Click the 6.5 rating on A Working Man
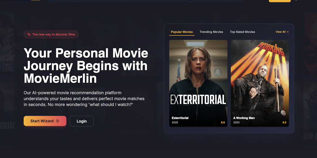 click(x=284, y=123)
